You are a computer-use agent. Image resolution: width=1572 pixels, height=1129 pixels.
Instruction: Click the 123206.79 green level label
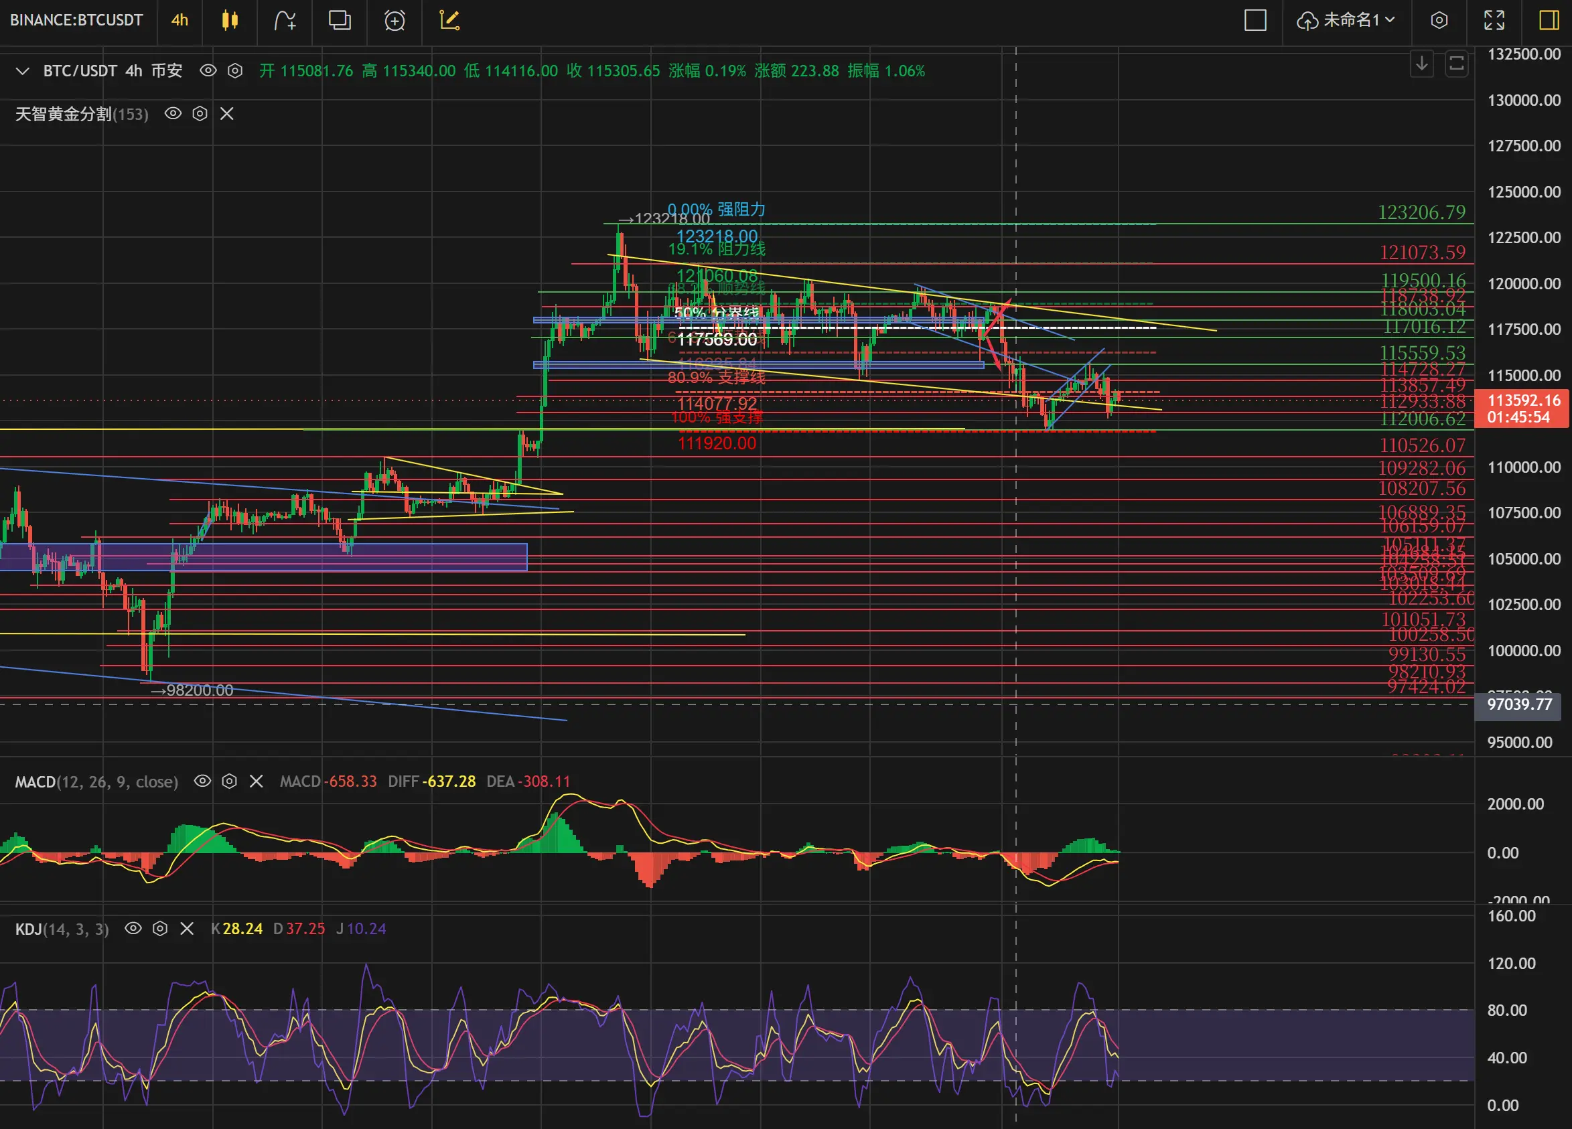coord(1421,212)
